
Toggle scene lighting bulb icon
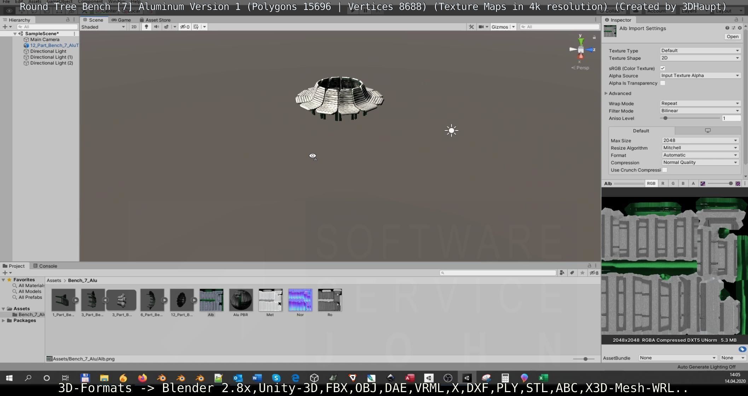tap(146, 27)
